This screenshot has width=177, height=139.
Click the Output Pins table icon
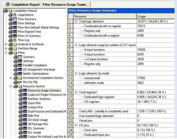pos(25,107)
